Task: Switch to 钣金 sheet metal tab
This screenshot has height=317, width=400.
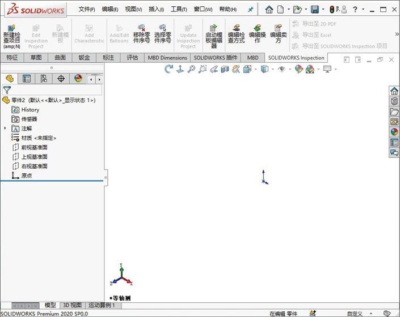Action: pos(84,58)
